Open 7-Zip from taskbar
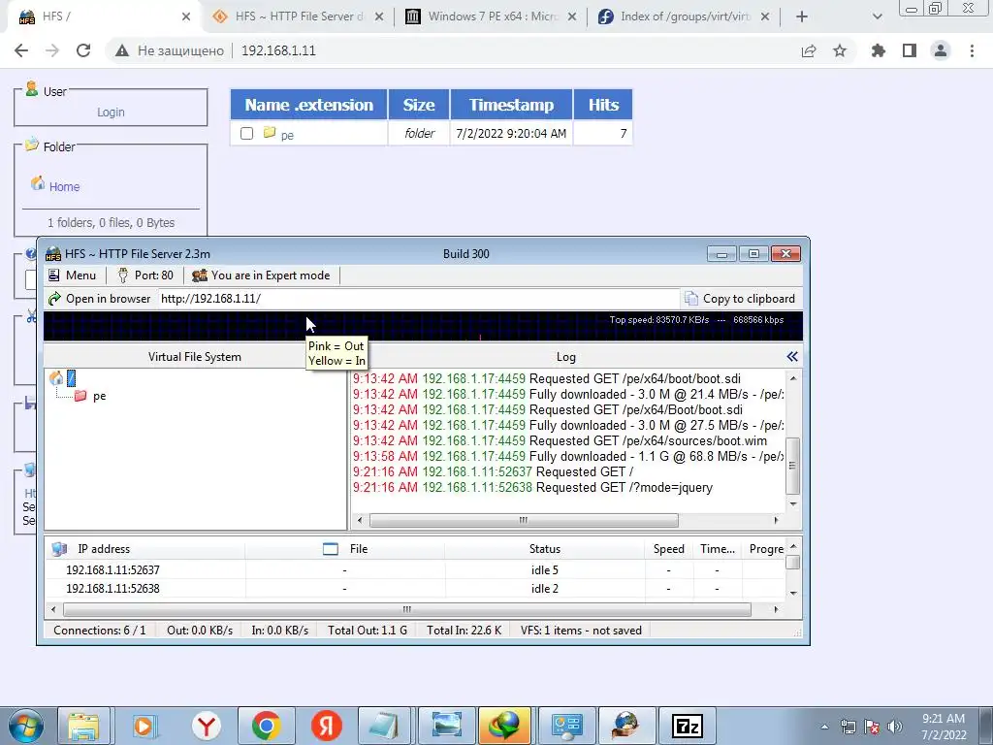Image resolution: width=993 pixels, height=745 pixels. point(688,726)
